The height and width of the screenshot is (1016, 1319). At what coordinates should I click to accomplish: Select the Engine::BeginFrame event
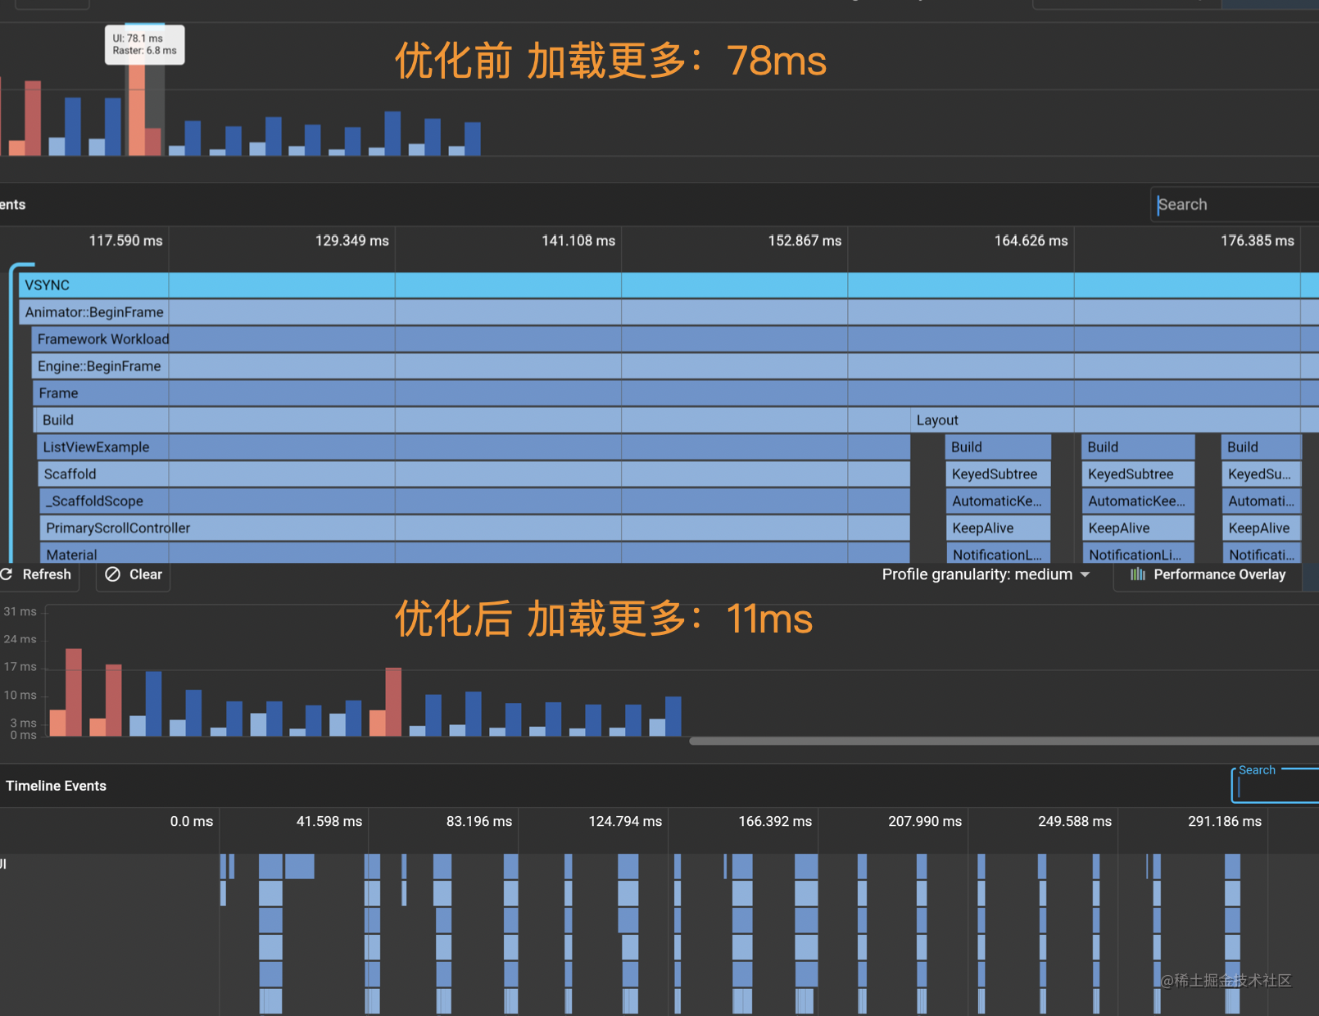pyautogui.click(x=675, y=366)
